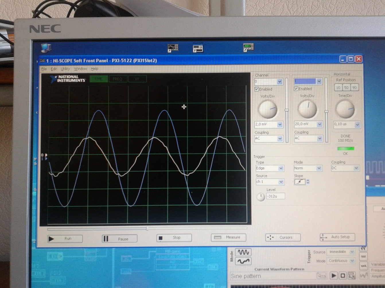Click channel 1 vertical position slider
The height and width of the screenshot is (288, 385).
326,111
